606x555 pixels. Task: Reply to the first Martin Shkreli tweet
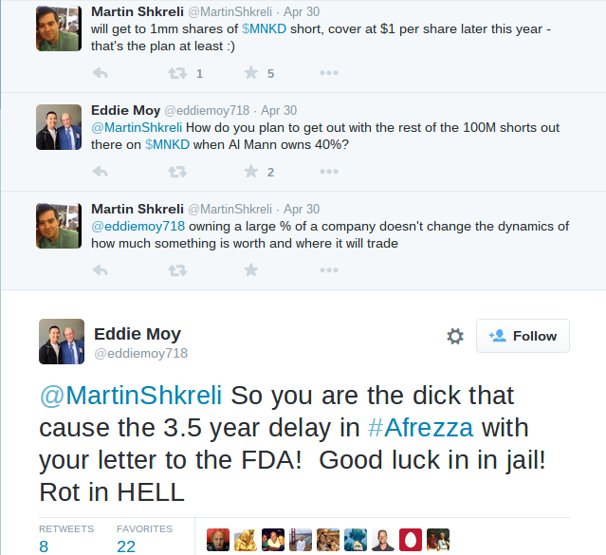[x=100, y=73]
